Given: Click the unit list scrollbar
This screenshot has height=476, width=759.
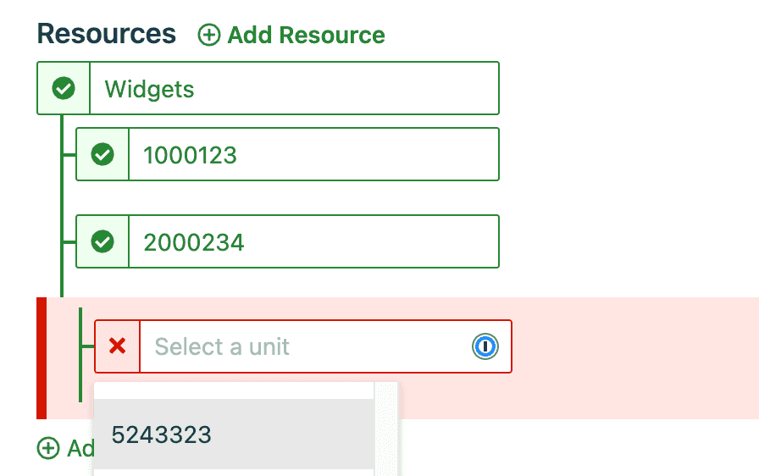Looking at the screenshot, I should [x=385, y=428].
